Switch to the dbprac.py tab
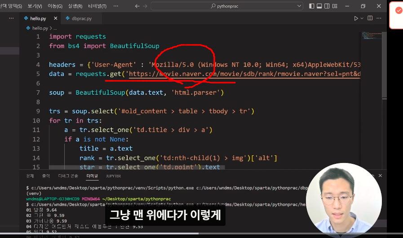This screenshot has width=403, height=238. (x=81, y=18)
